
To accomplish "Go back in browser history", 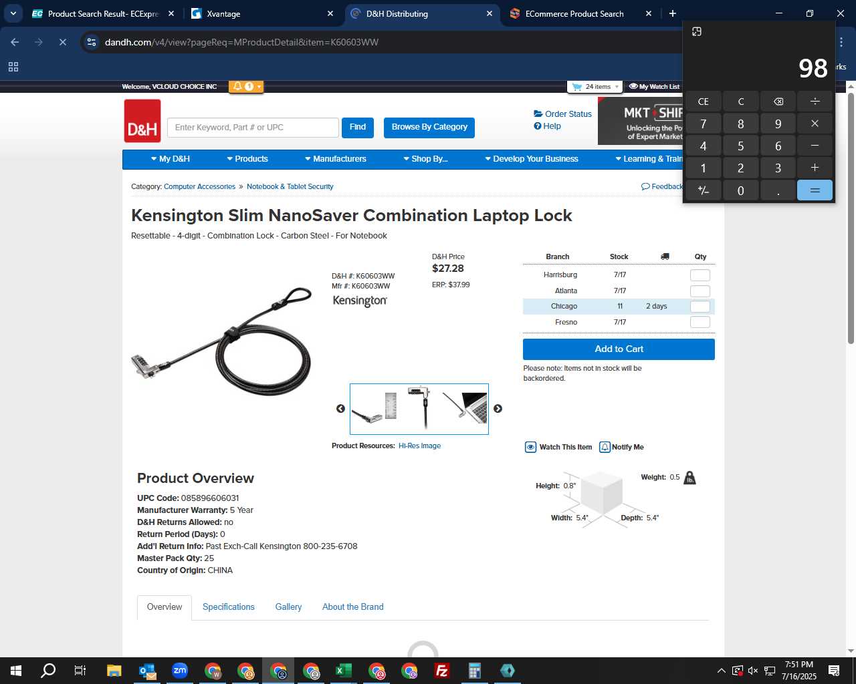I will (x=15, y=42).
